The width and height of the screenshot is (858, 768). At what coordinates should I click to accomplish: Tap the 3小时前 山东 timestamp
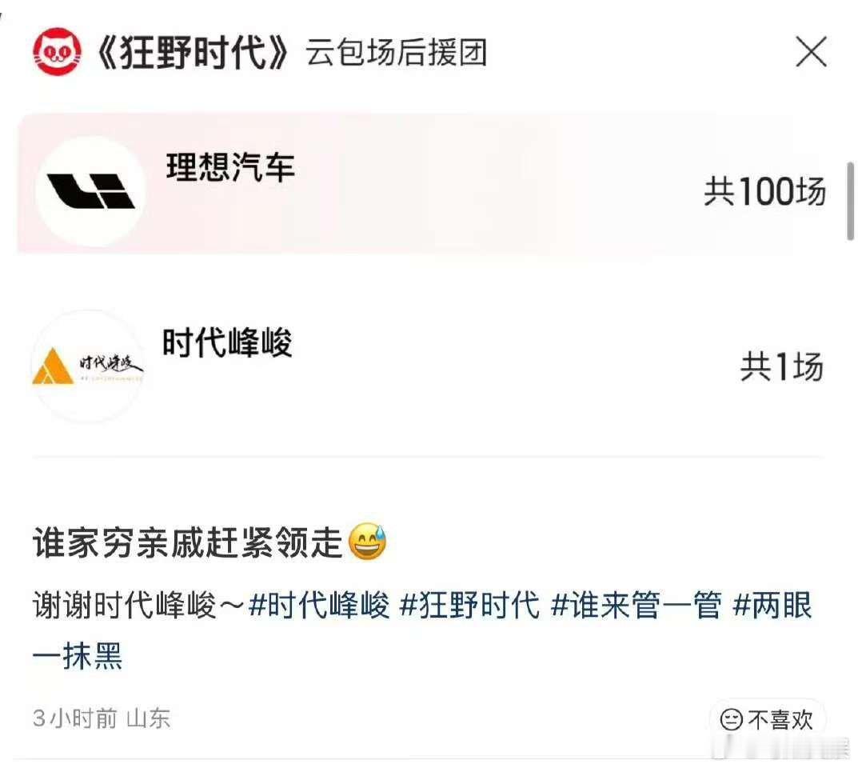tap(102, 718)
